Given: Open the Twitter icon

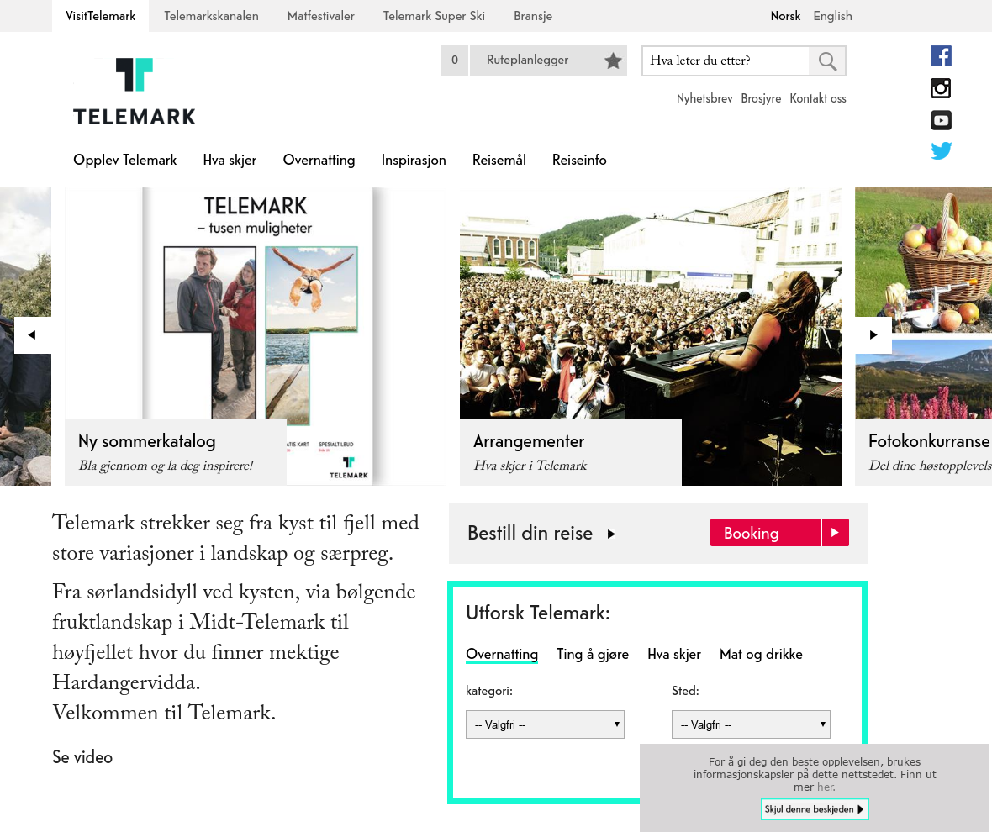Looking at the screenshot, I should [x=941, y=151].
